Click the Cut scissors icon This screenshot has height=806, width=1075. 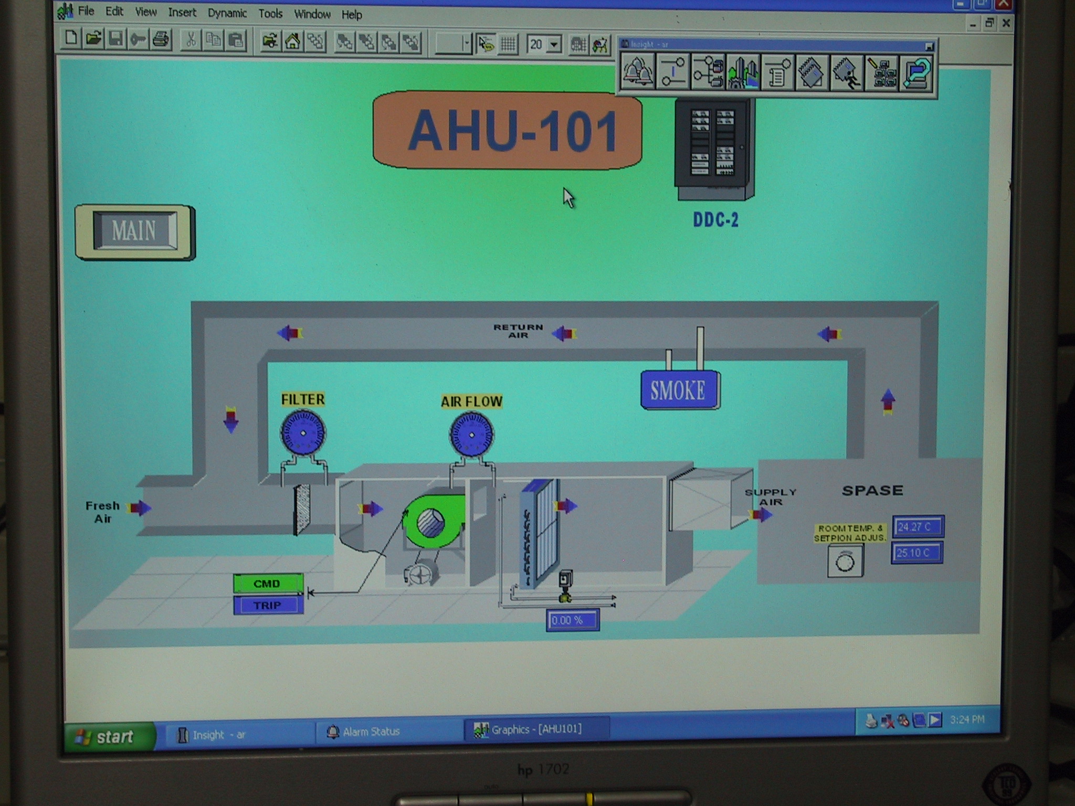191,40
